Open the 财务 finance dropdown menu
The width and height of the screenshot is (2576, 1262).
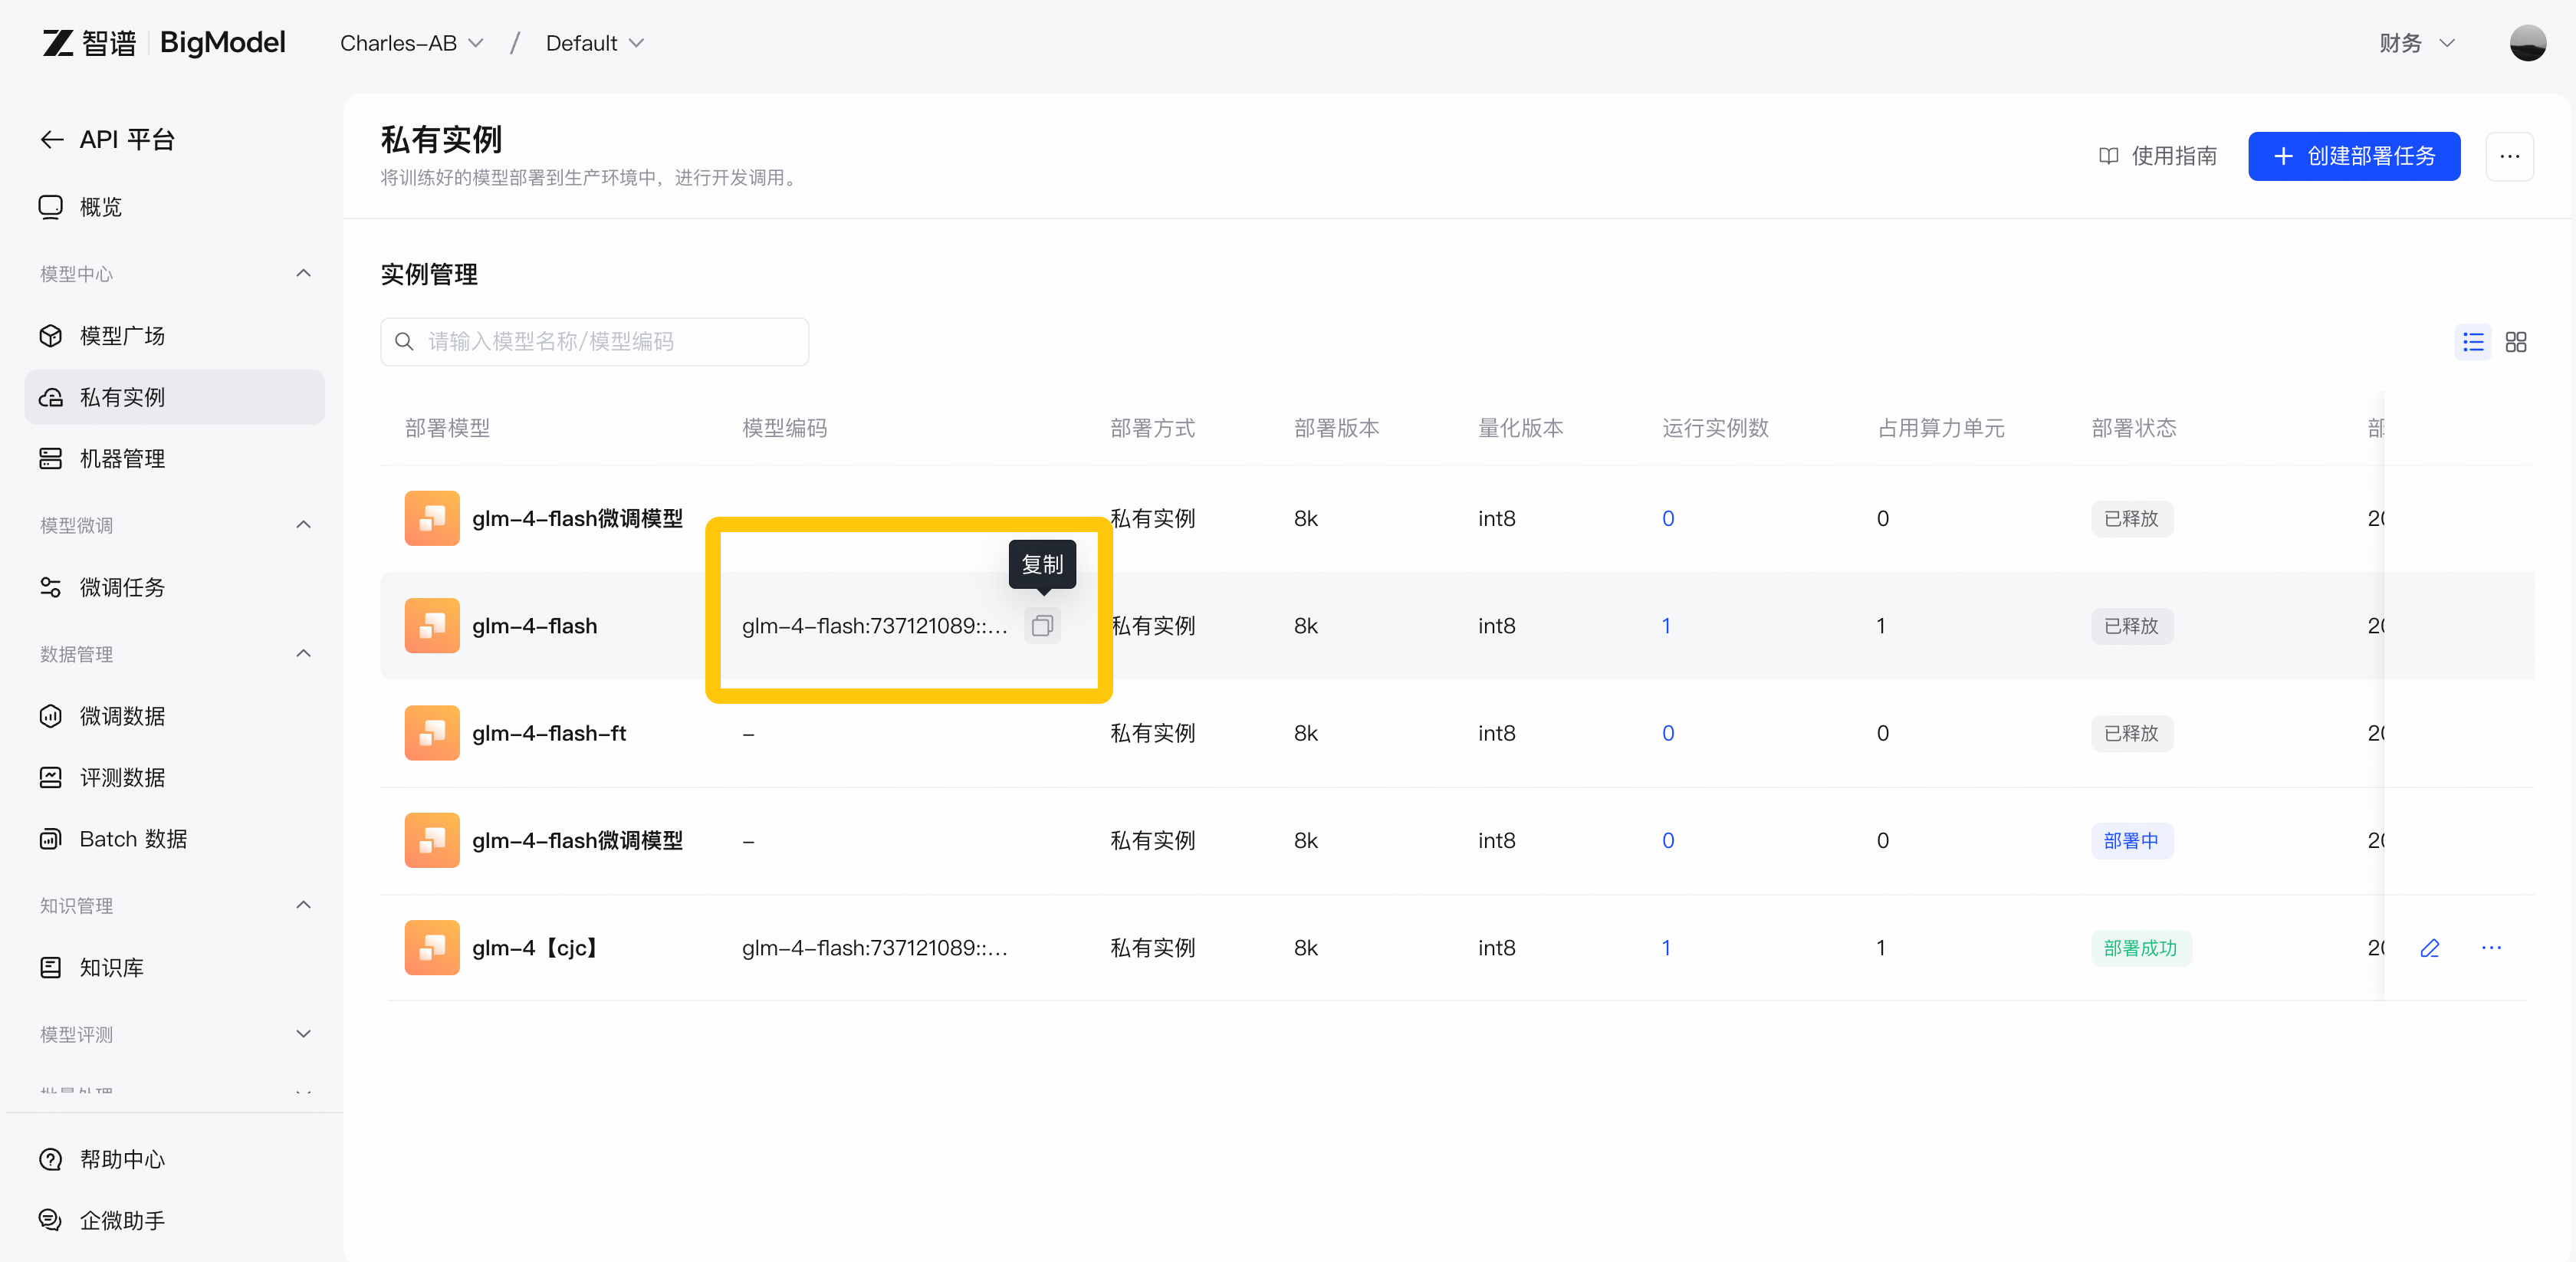(2416, 43)
